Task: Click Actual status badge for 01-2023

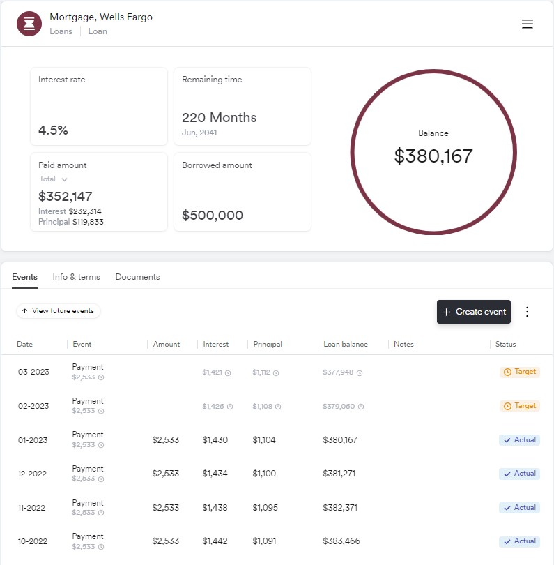Action: click(519, 440)
